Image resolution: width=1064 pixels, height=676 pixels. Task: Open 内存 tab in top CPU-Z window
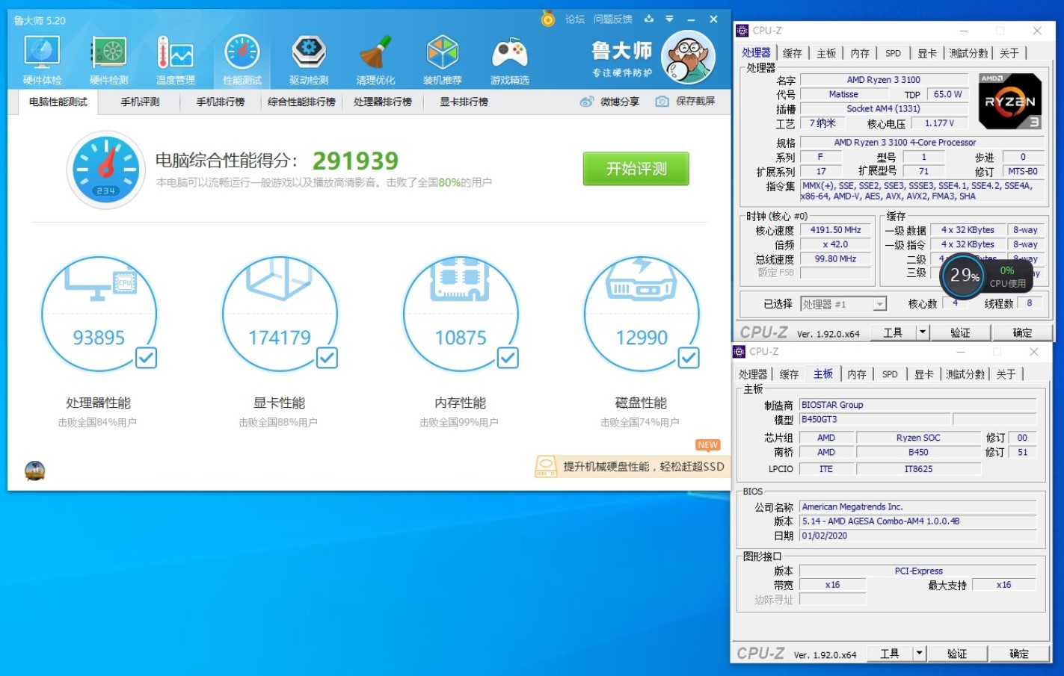point(860,53)
